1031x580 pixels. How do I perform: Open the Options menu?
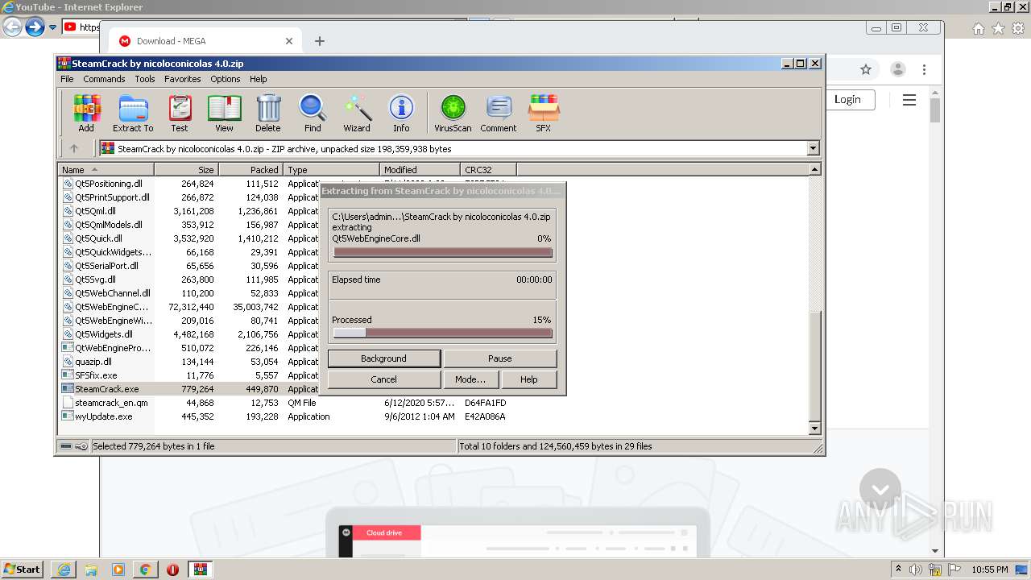click(x=226, y=79)
